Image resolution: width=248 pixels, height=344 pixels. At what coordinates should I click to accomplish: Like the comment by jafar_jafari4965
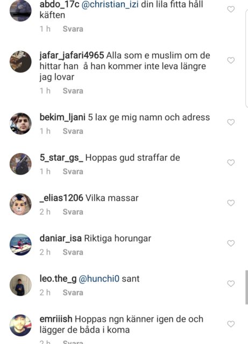pos(231,60)
